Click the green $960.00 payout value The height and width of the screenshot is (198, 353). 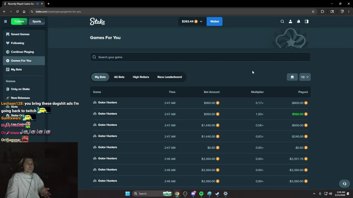(x=298, y=114)
